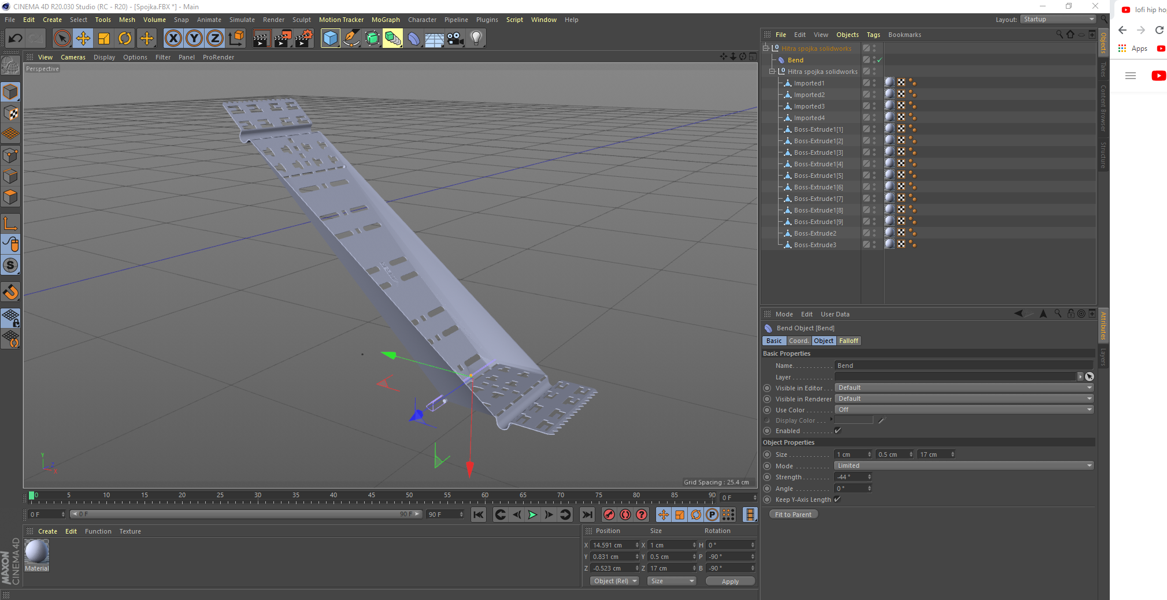Open the MoGraph menu
Screen dimensions: 1167x600
point(386,19)
